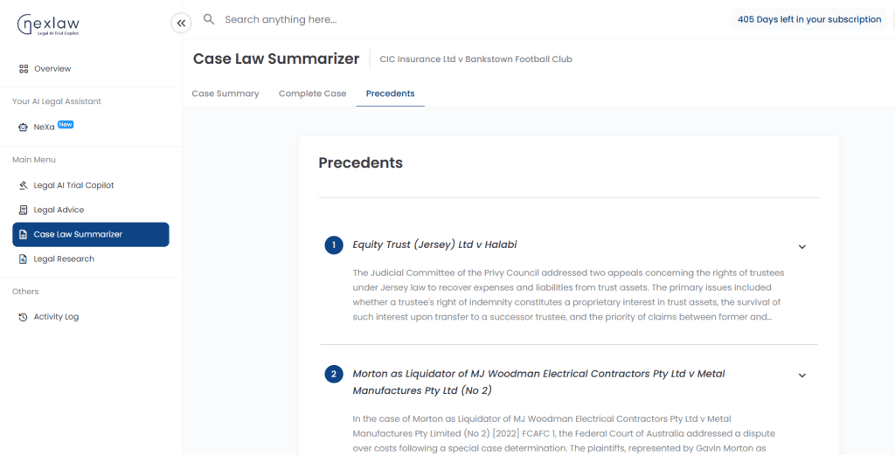Viewport: 895px width, 455px height.
Task: Expand the Equity Trust v Halabi precedent
Action: point(802,247)
